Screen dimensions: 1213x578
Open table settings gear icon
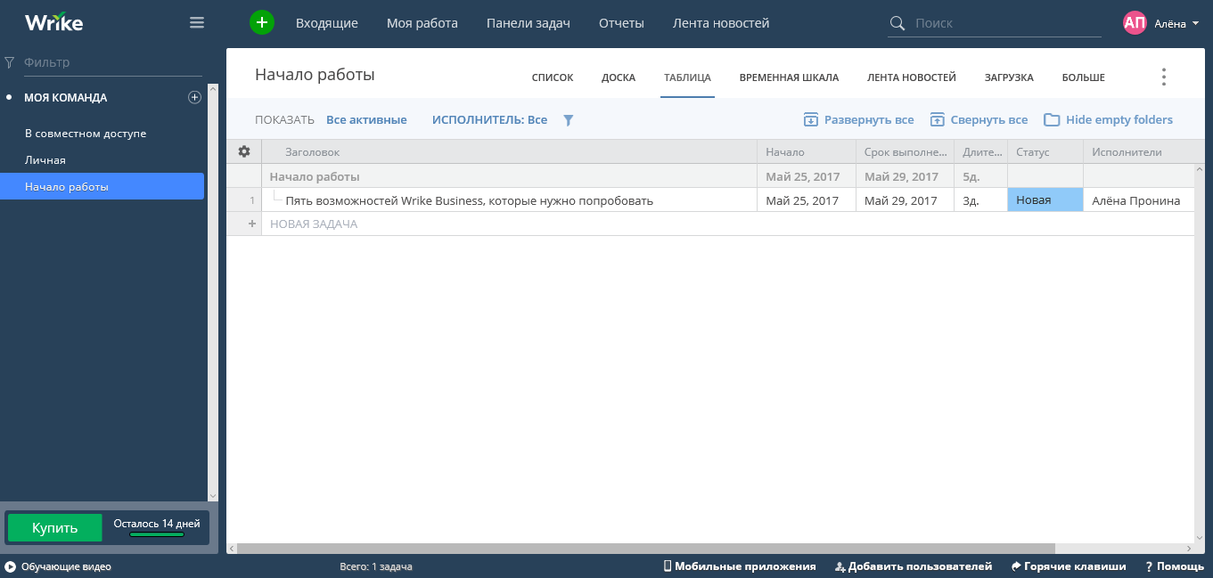click(244, 151)
